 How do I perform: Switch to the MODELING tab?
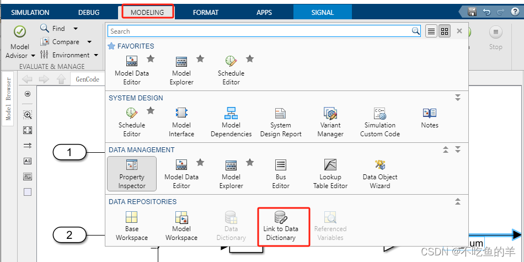click(x=147, y=12)
